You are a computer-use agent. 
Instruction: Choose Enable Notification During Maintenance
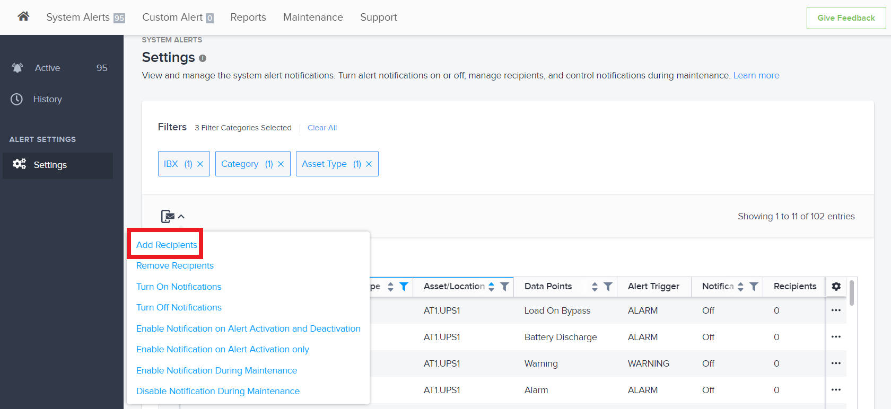click(216, 370)
